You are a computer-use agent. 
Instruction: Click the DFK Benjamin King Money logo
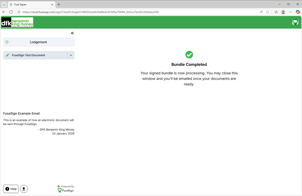click(17, 22)
